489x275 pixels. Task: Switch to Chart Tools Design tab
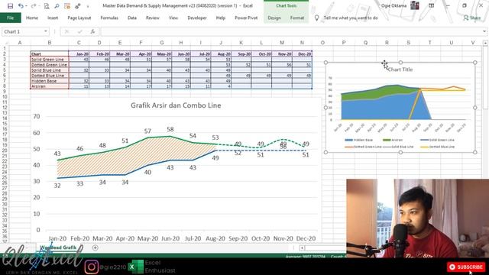point(274,18)
